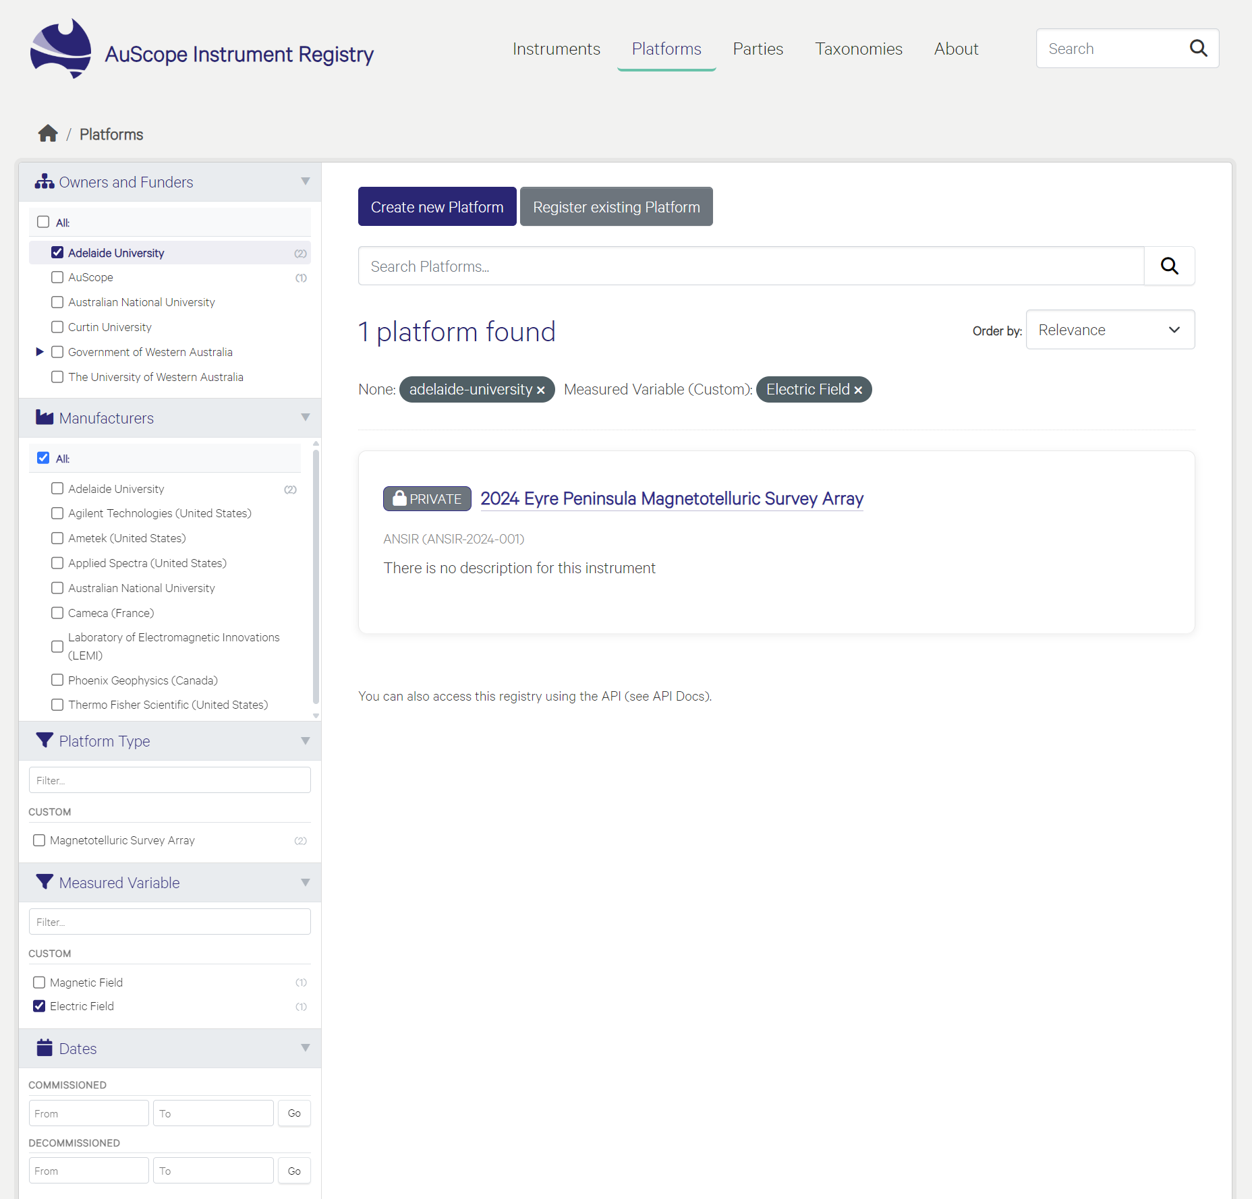Click the Owners and Funders hierarchy icon

click(x=45, y=181)
